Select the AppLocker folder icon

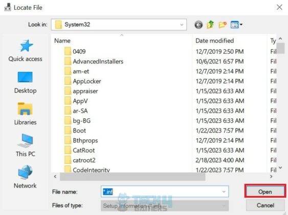coord(68,81)
